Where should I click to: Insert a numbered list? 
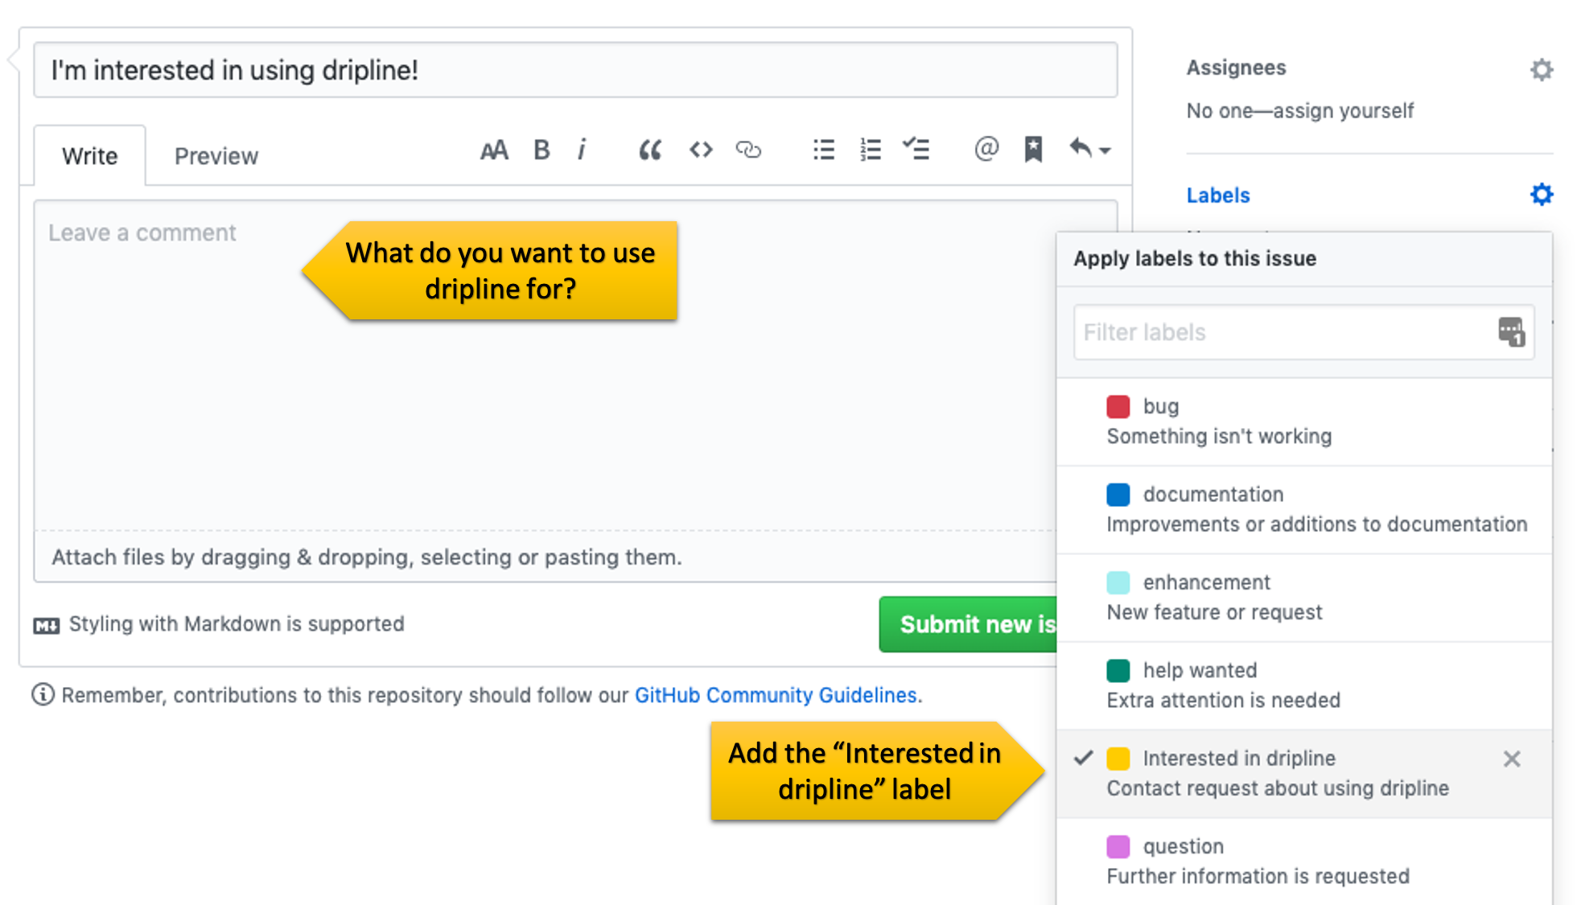[x=871, y=150]
